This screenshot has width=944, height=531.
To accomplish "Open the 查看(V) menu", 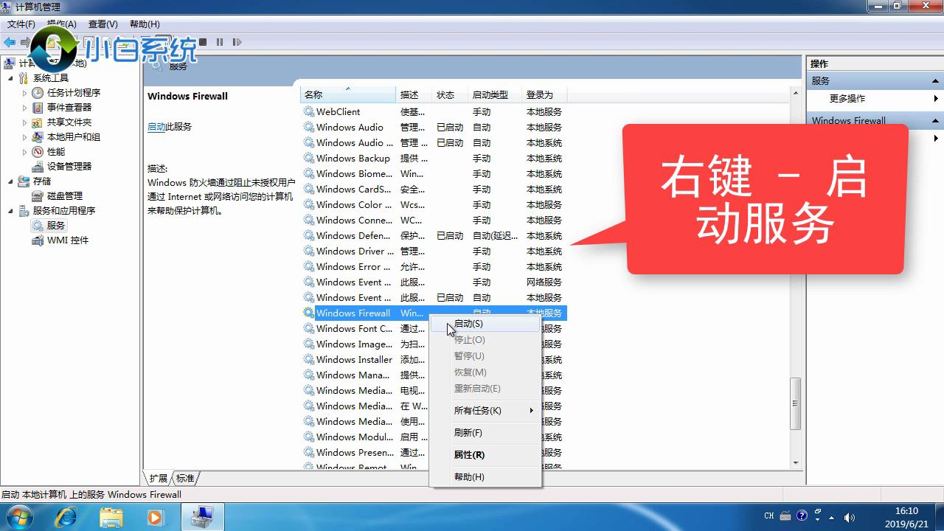I will tap(103, 24).
